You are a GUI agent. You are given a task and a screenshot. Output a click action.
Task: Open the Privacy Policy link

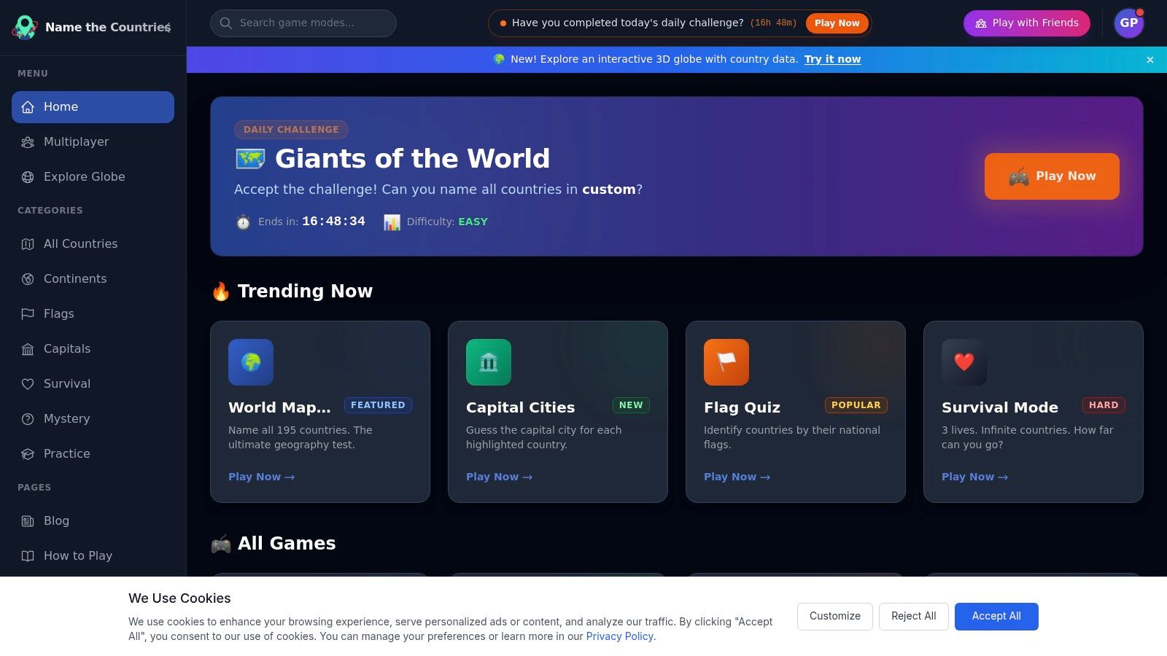tap(619, 636)
